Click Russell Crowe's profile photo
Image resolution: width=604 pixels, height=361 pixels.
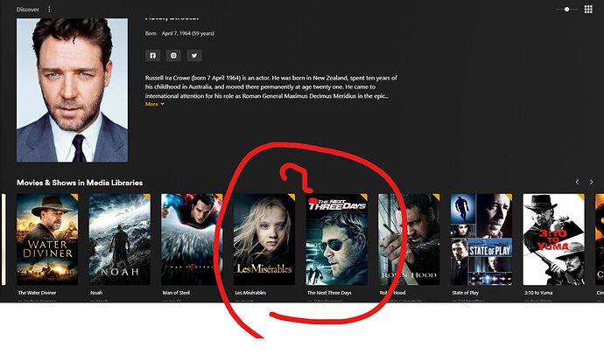click(72, 90)
